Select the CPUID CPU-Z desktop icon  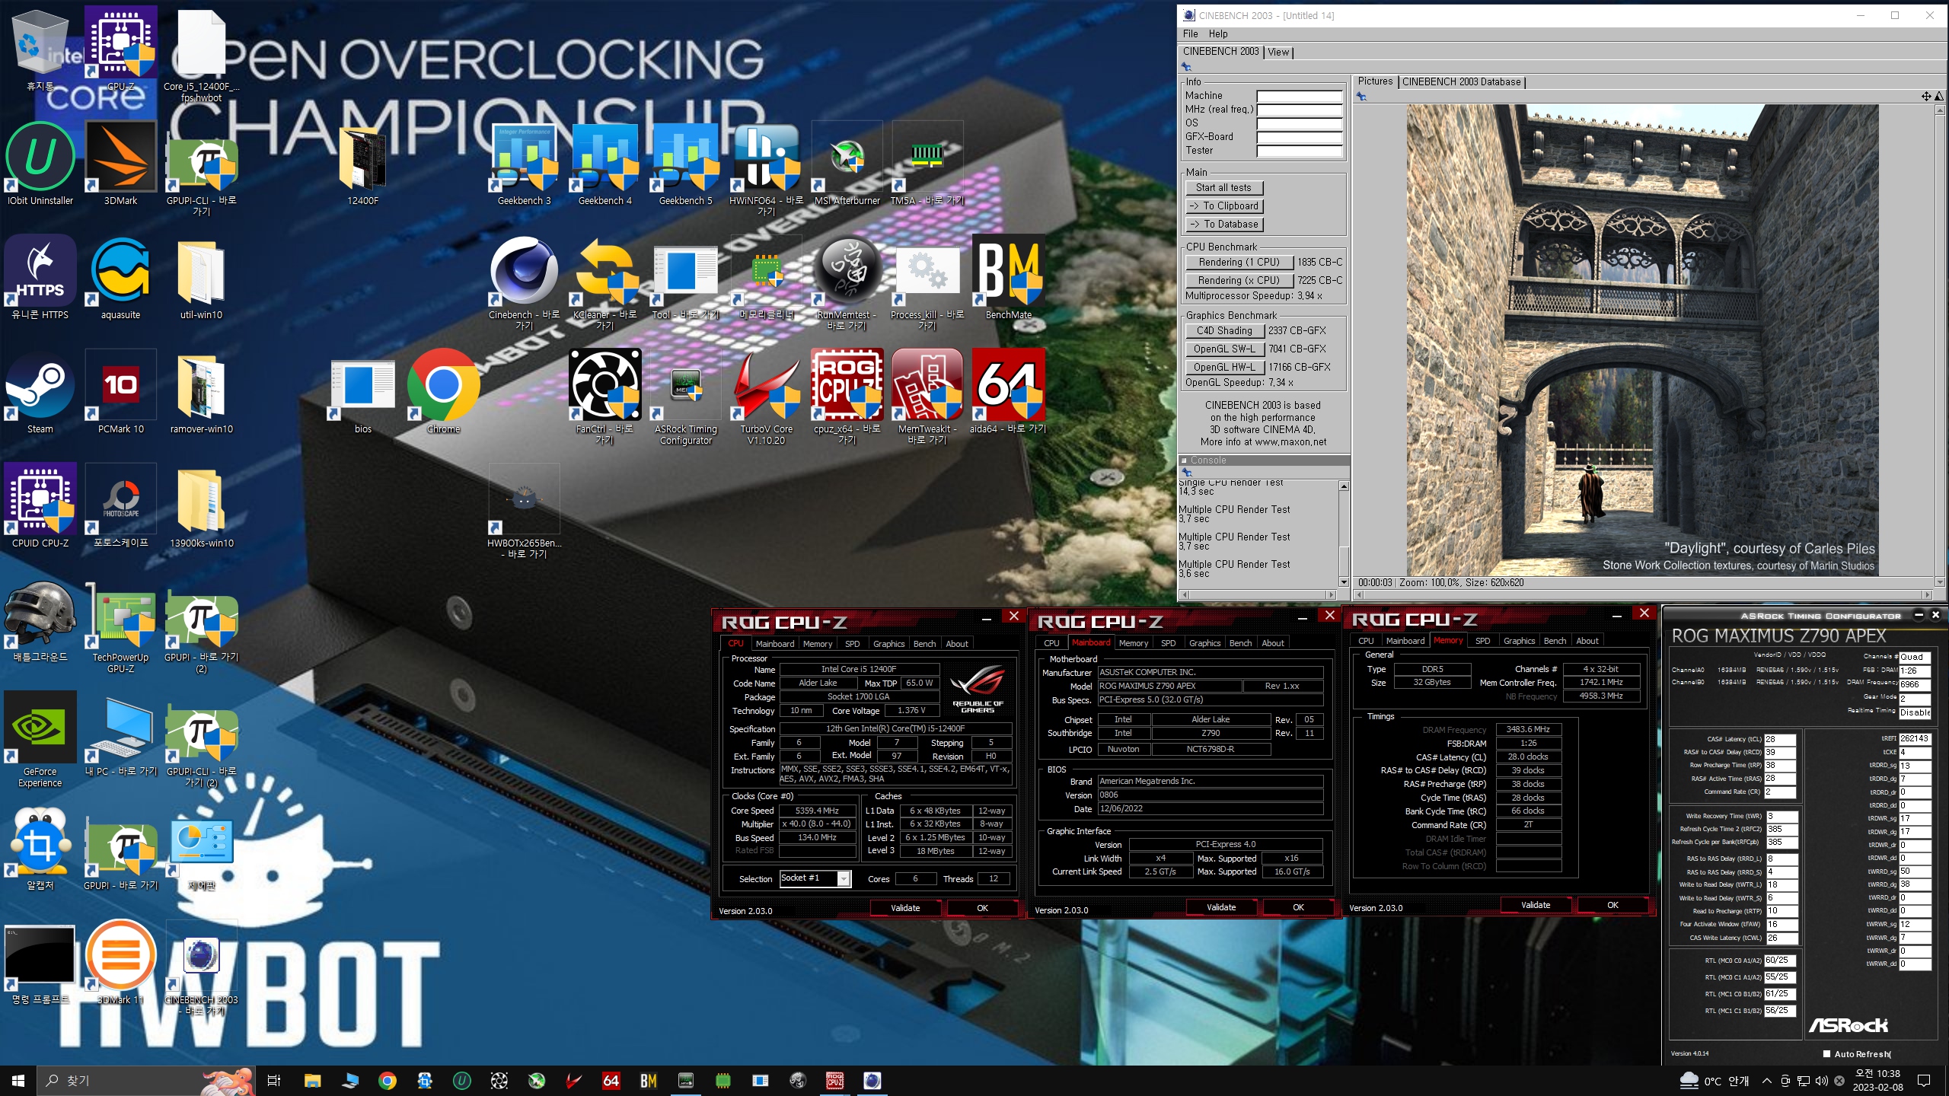40,507
